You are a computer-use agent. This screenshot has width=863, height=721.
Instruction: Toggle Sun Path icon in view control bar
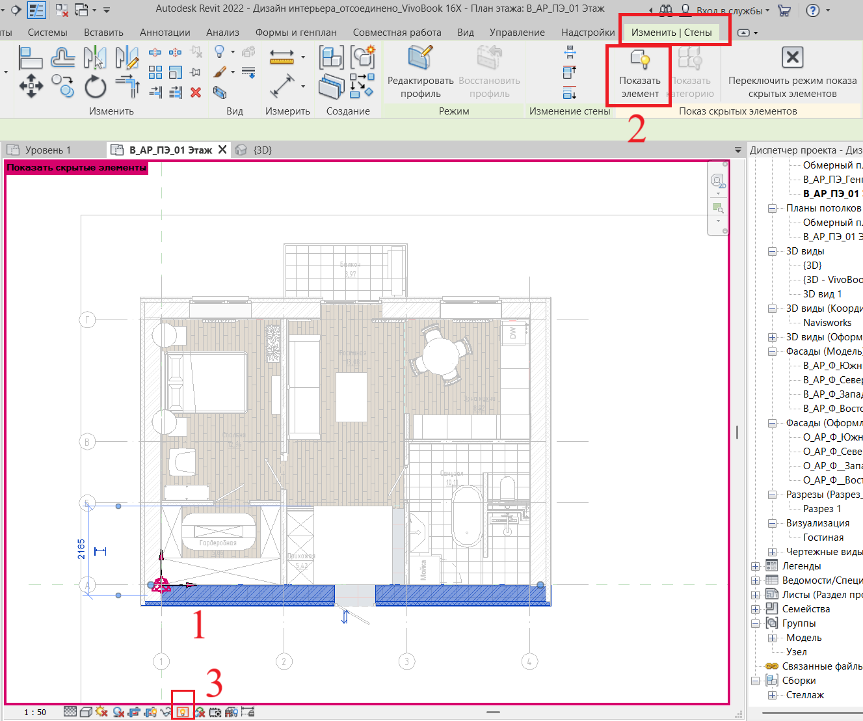[101, 712]
